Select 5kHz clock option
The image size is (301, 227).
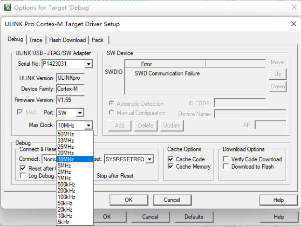[x=64, y=222]
